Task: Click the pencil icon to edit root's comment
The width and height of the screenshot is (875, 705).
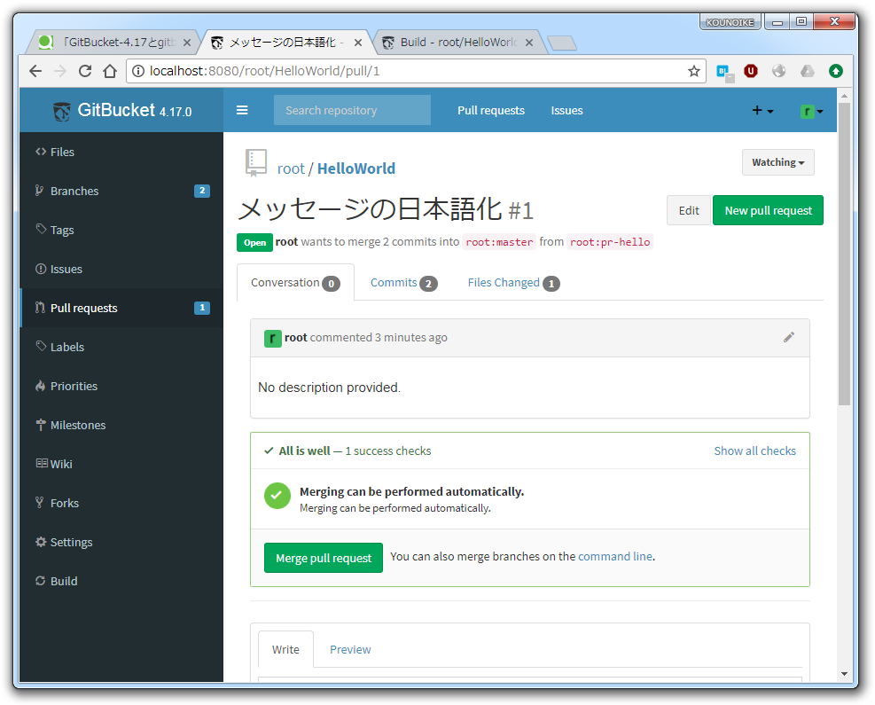Action: [789, 337]
